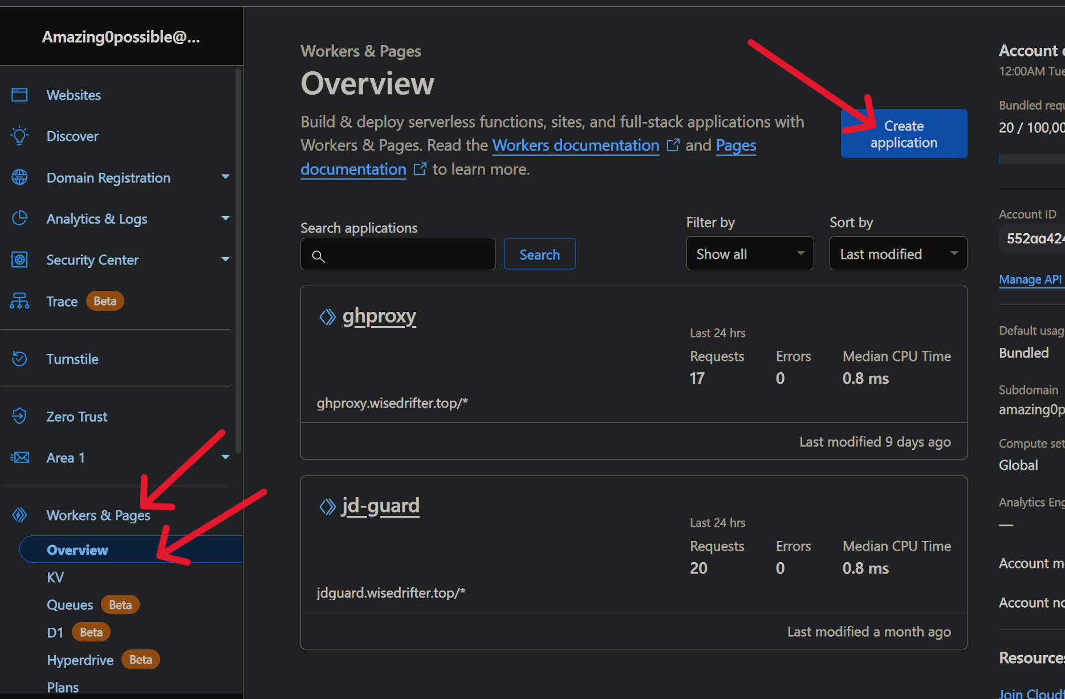This screenshot has height=699, width=1065.
Task: Click the jd-guard worker icon
Action: point(327,506)
